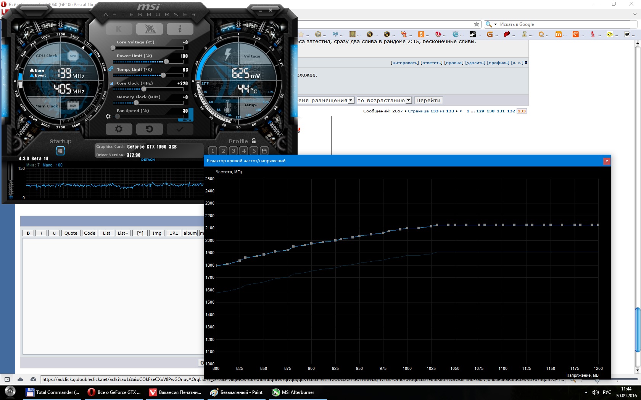The height and width of the screenshot is (400, 641).
Task: Click the information 'i' button in Afterburner
Action: [x=180, y=29]
